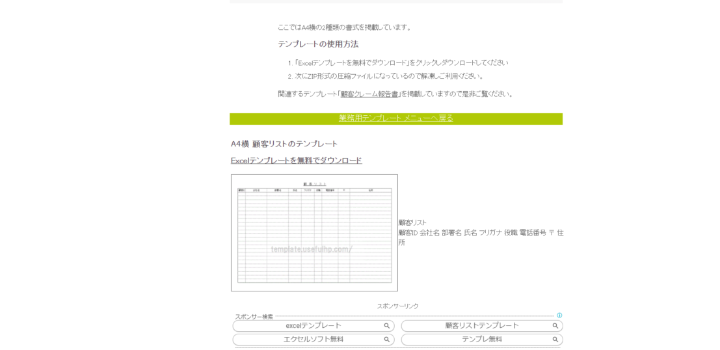Screen dimensions: 720x350
Task: Select the heading A4横 顧客リストのテンプレート
Action: (284, 144)
